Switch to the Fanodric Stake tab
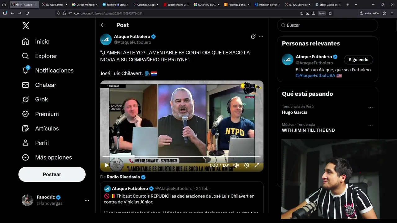The height and width of the screenshot is (223, 397). pyautogui.click(x=115, y=5)
